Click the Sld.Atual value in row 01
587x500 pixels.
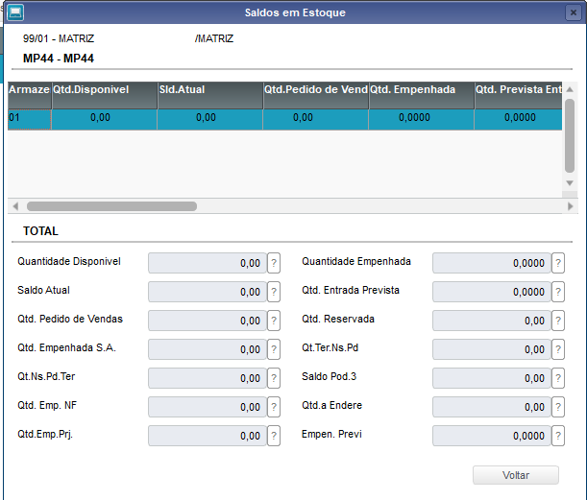coord(210,120)
